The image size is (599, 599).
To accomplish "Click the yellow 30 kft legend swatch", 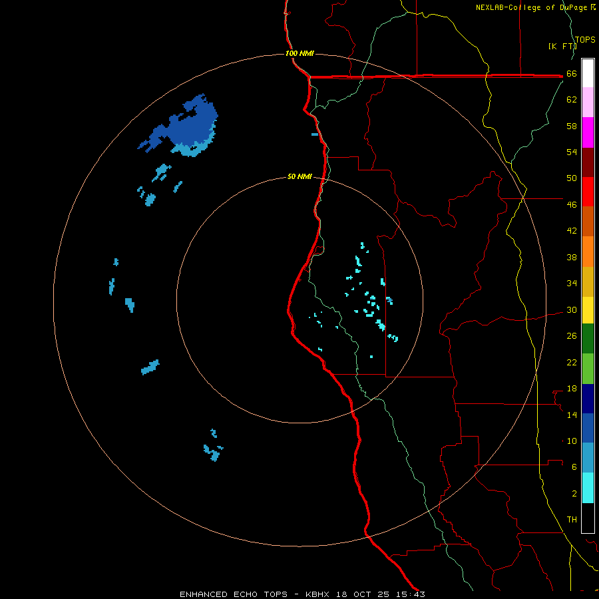I will pos(588,309).
